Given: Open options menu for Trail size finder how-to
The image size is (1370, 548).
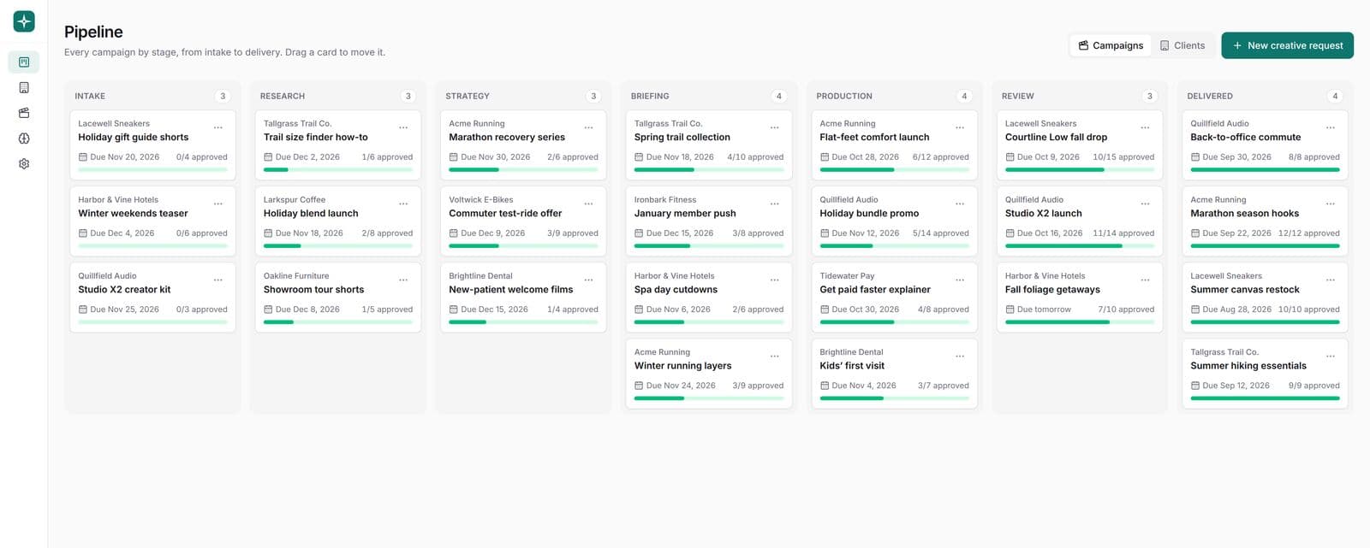Looking at the screenshot, I should [403, 127].
